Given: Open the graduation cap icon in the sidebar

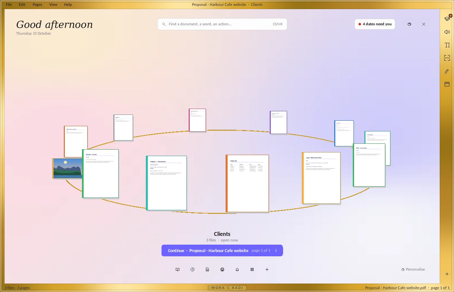Looking at the screenshot, I should coord(447,18).
